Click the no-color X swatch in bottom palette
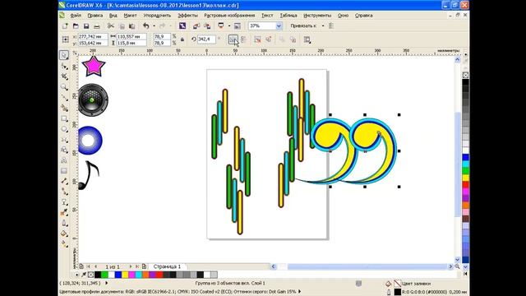Image resolution: width=526 pixels, height=296 pixels. pos(90,275)
